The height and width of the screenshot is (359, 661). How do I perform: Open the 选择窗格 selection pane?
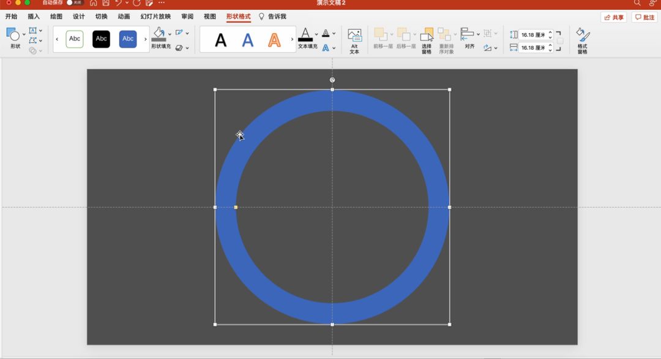(x=427, y=40)
